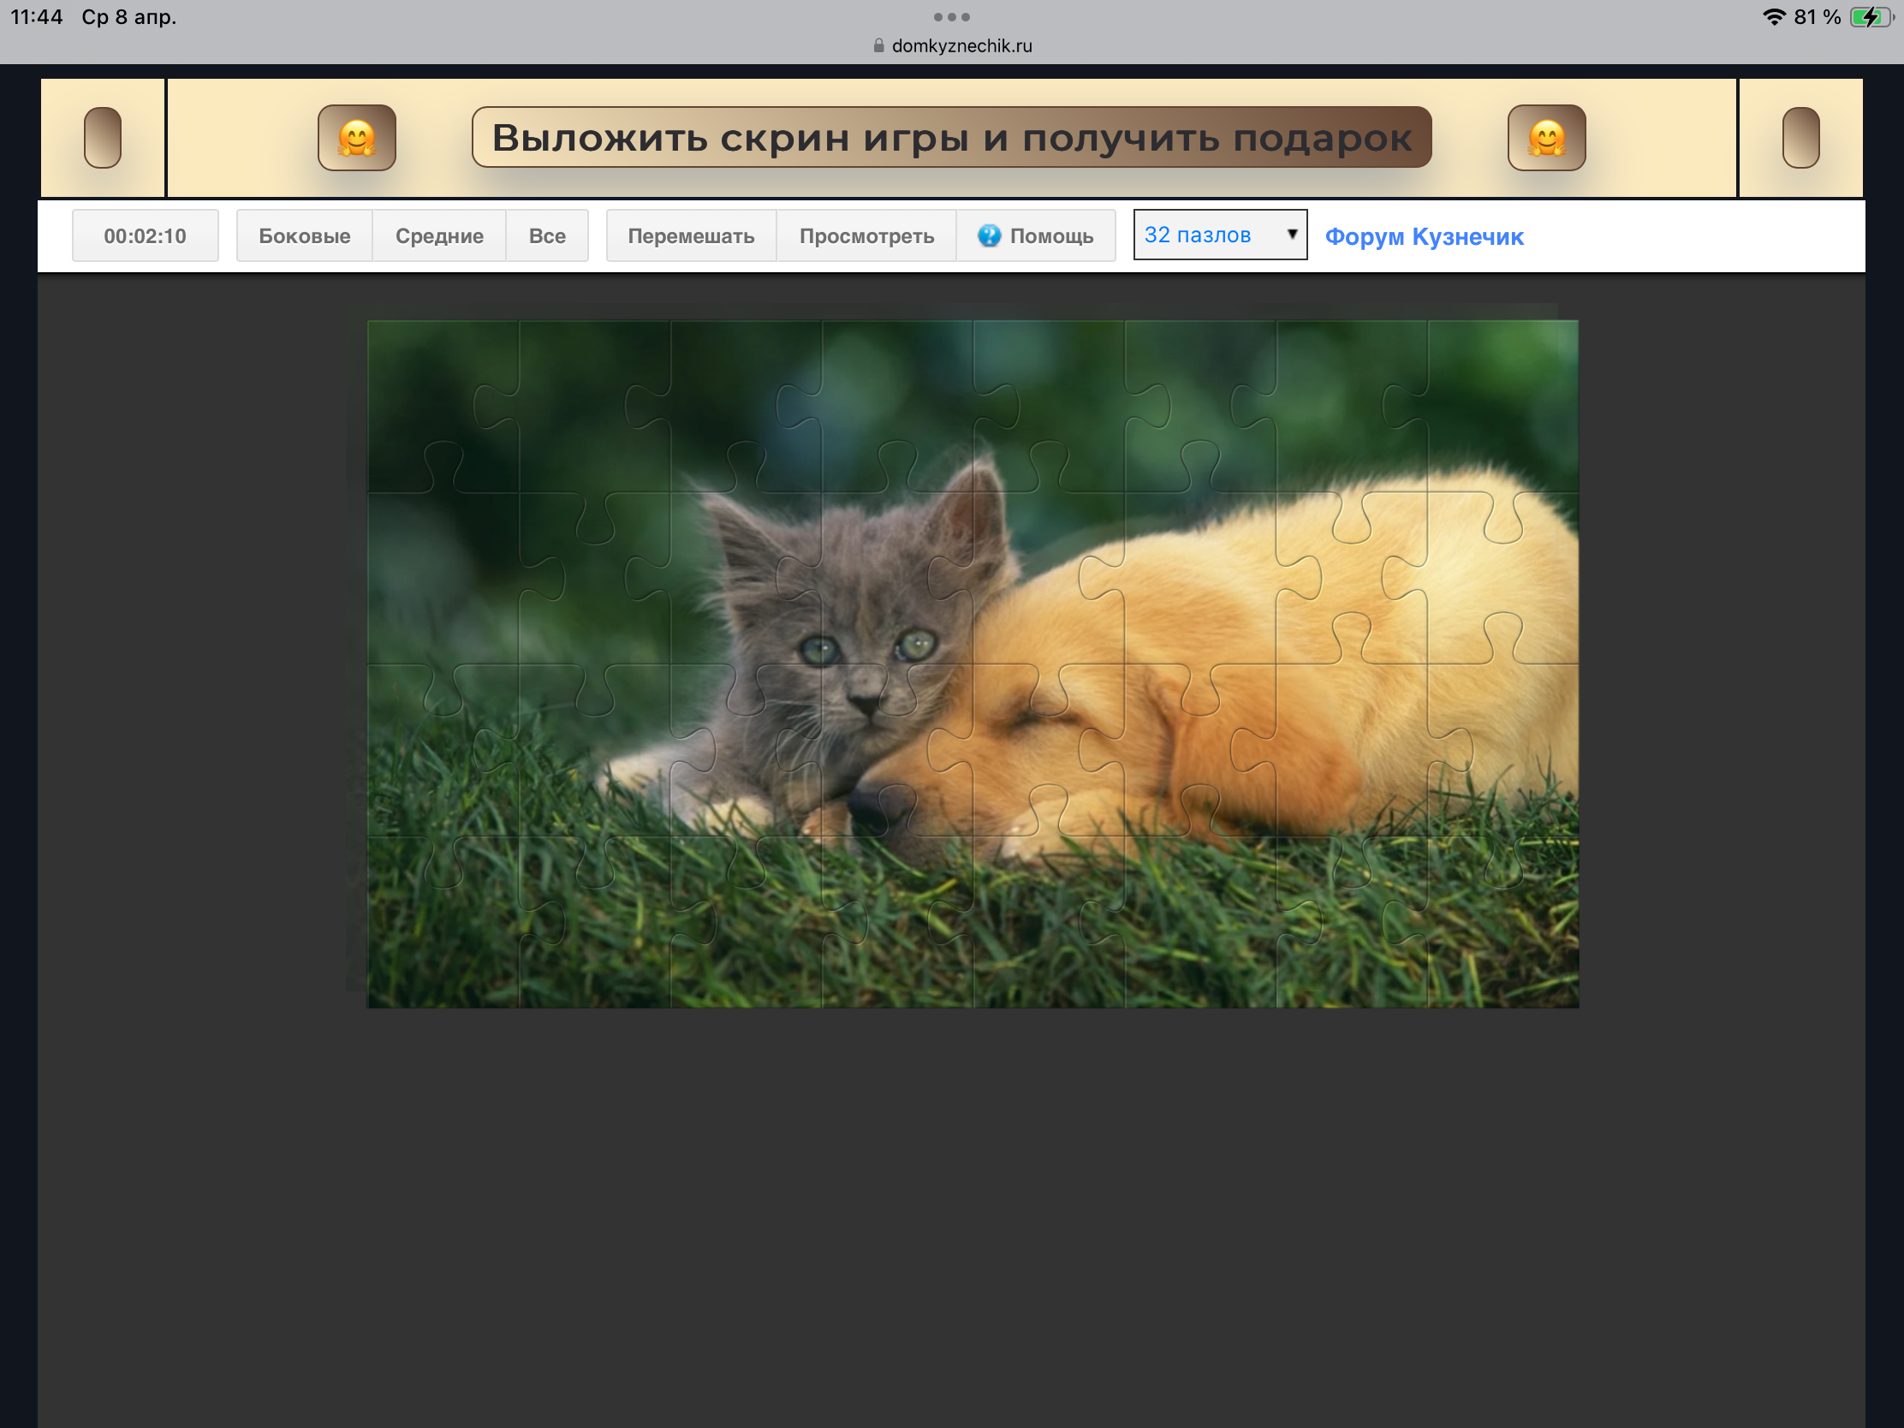Open the Форум Кузнечик link
The width and height of the screenshot is (1904, 1428).
[1424, 236]
